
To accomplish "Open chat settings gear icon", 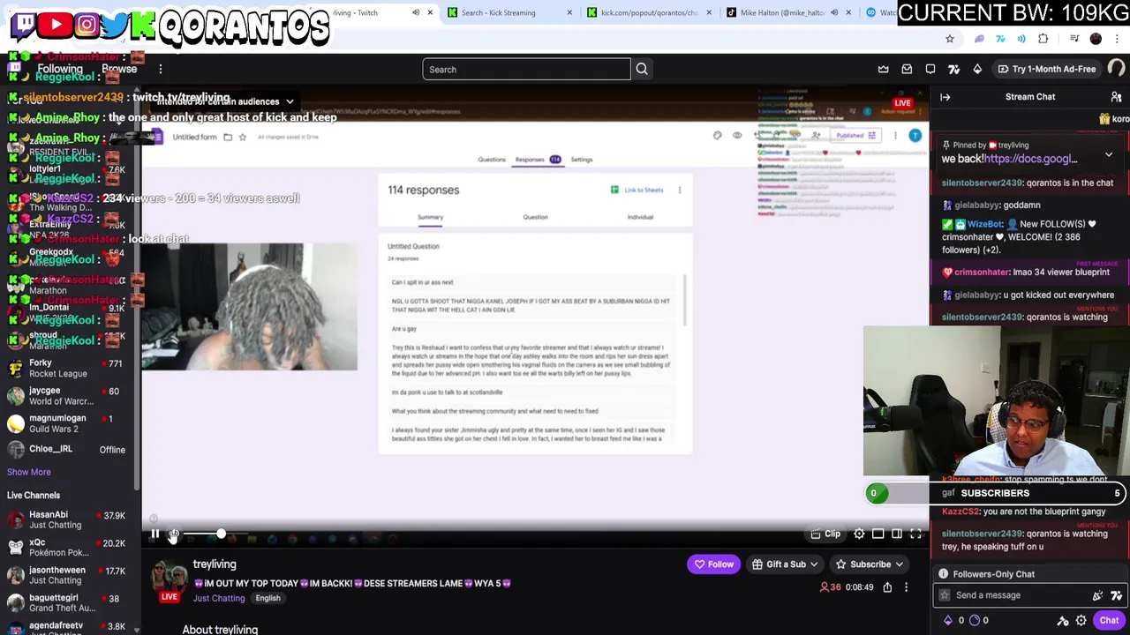I will pyautogui.click(x=1081, y=621).
